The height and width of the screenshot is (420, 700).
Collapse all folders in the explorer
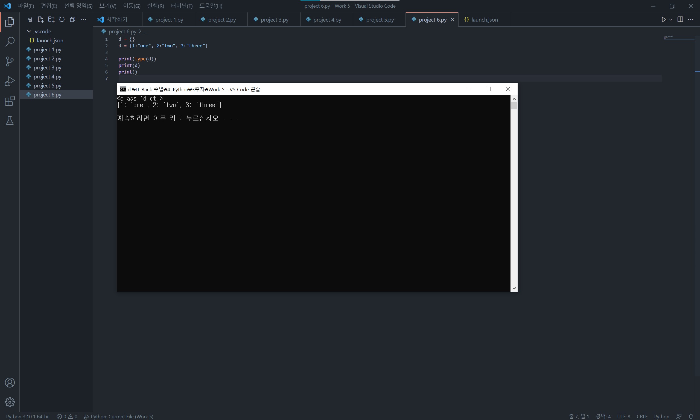(72, 19)
